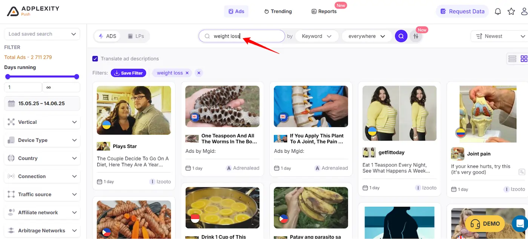Click the Affiliate network icon
This screenshot has width=528, height=239.
[11, 212]
